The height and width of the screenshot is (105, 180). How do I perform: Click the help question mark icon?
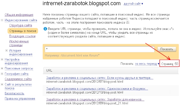pyautogui.click(x=127, y=22)
